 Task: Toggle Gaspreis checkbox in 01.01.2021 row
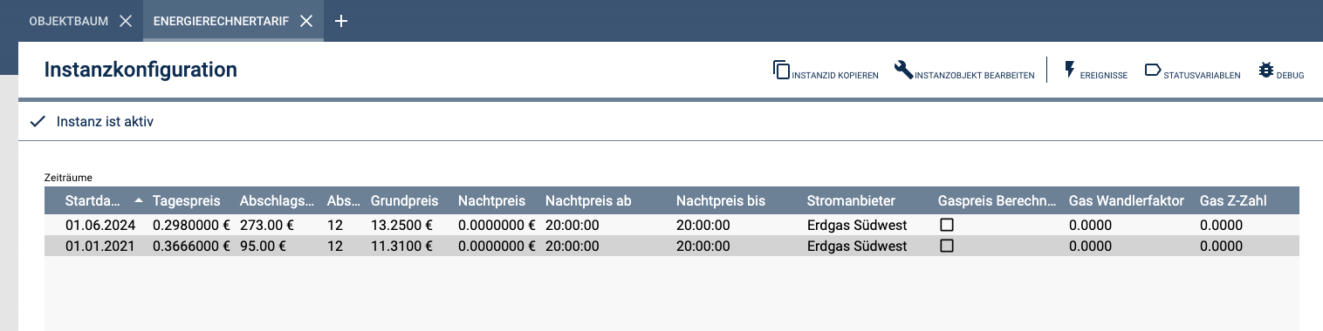click(x=947, y=246)
